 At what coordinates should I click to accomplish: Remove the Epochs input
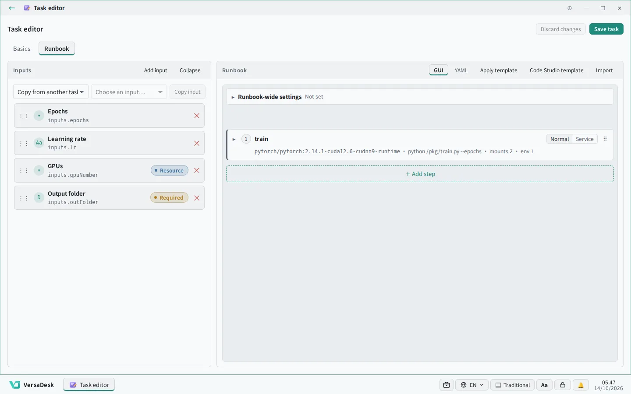click(x=197, y=116)
